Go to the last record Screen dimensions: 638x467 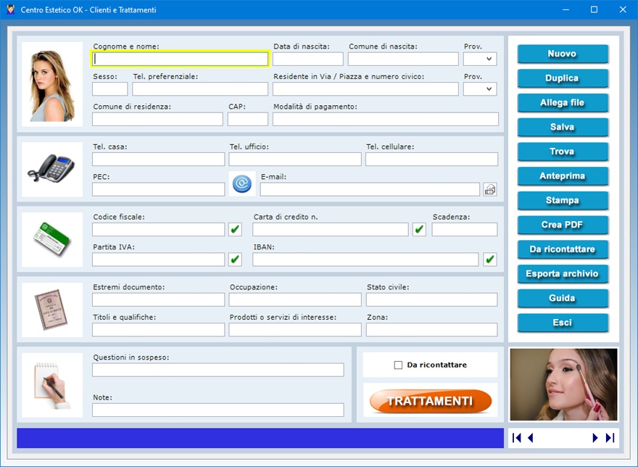[610, 438]
